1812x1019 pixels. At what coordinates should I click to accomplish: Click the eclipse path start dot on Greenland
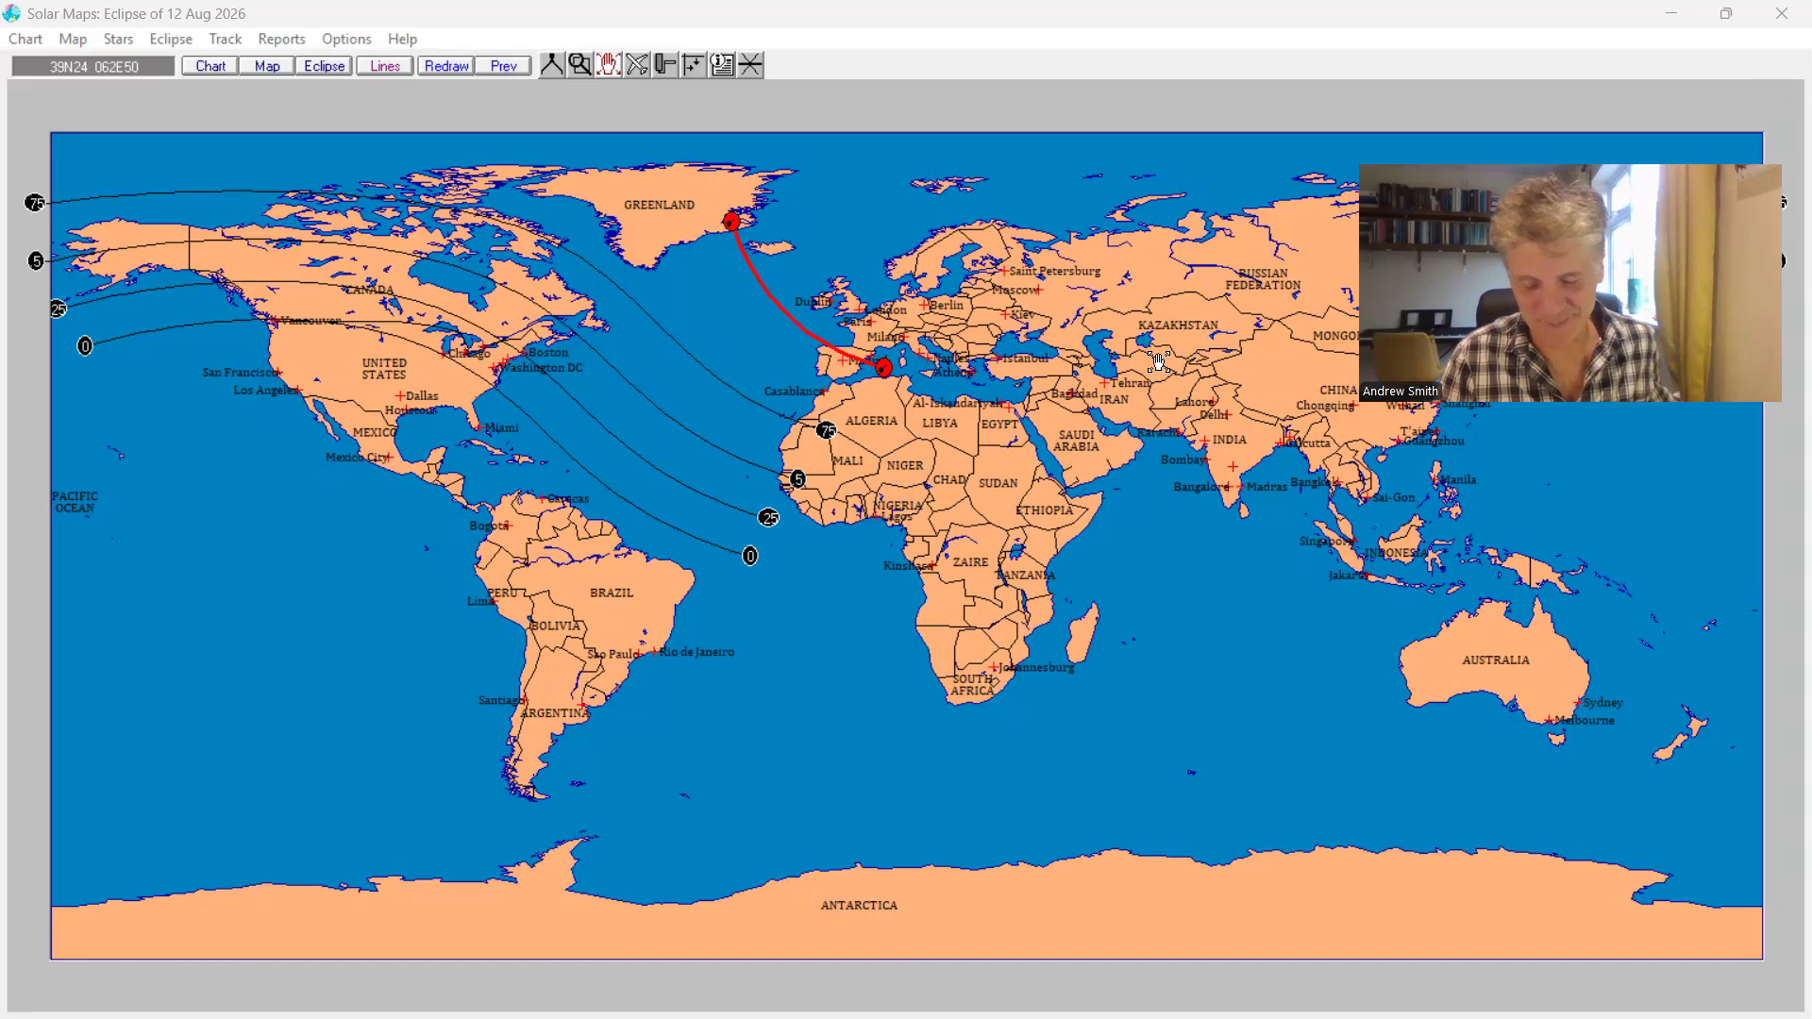tap(731, 222)
